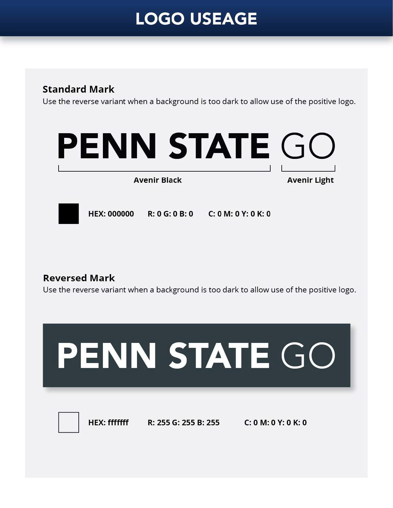Click the bracket line above Avenir Black
This screenshot has height=508, width=393.
[x=164, y=171]
